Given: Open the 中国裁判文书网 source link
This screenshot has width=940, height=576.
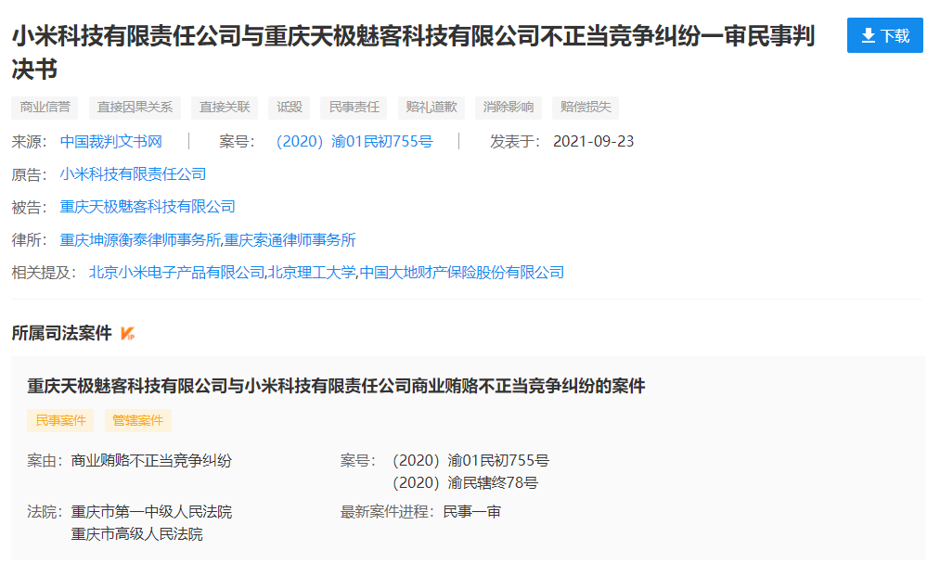Looking at the screenshot, I should 111,142.
